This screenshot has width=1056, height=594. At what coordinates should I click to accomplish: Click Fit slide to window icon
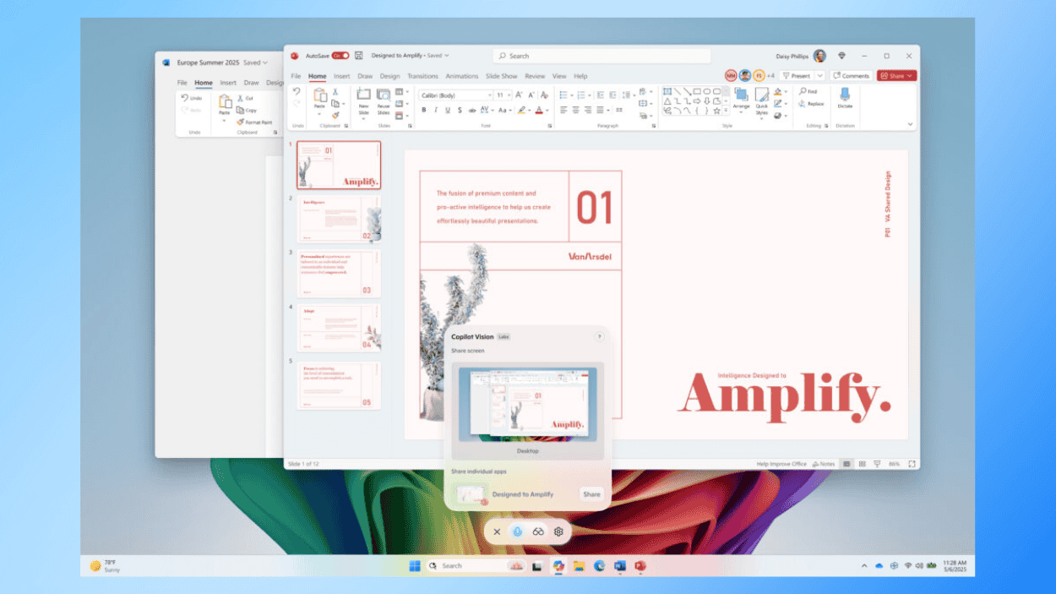(x=912, y=464)
